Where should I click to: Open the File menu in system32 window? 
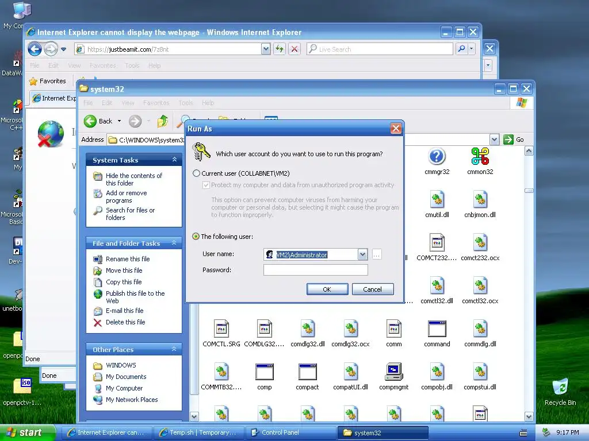(x=88, y=103)
